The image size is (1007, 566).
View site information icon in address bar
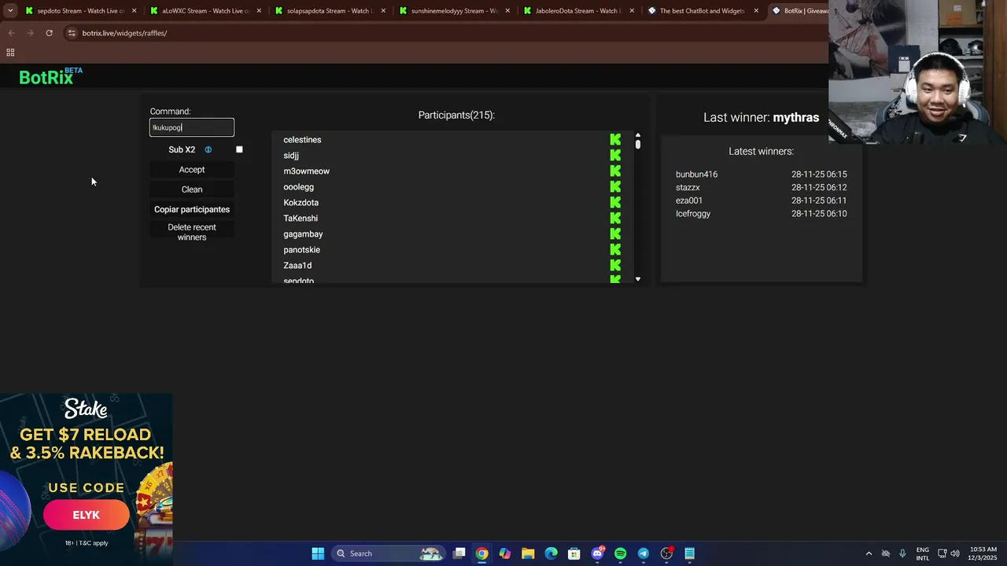(x=72, y=33)
